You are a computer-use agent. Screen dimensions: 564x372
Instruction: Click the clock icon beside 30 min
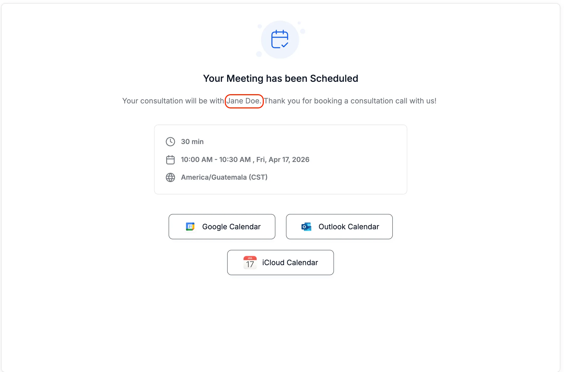coord(170,142)
